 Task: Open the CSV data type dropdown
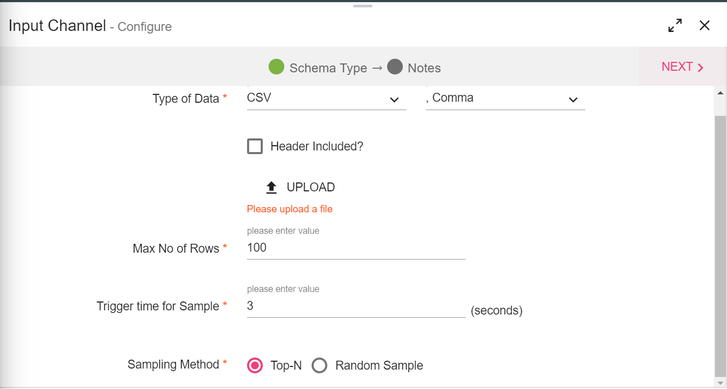(x=326, y=99)
